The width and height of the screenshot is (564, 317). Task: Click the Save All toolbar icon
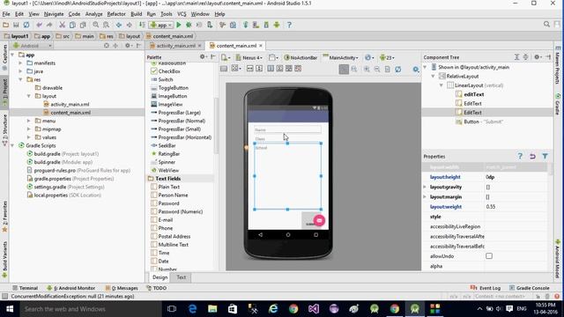click(16, 25)
